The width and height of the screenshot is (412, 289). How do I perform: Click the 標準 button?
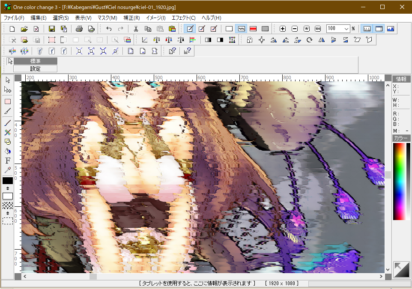pyautogui.click(x=35, y=61)
